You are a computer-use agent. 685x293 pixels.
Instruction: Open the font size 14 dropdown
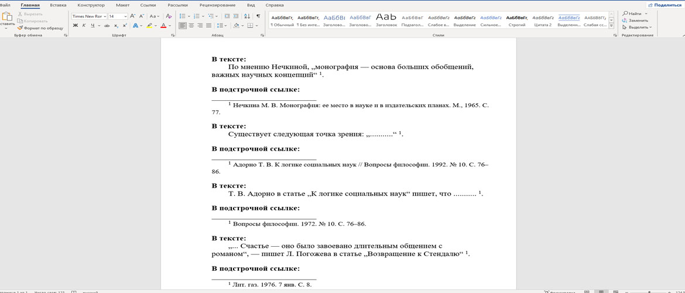(118, 16)
